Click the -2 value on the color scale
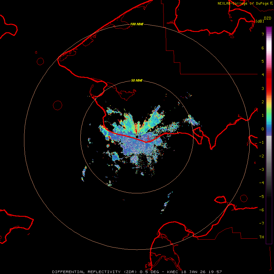Image resolution: width=274 pixels, height=274 pixels. click(262, 156)
